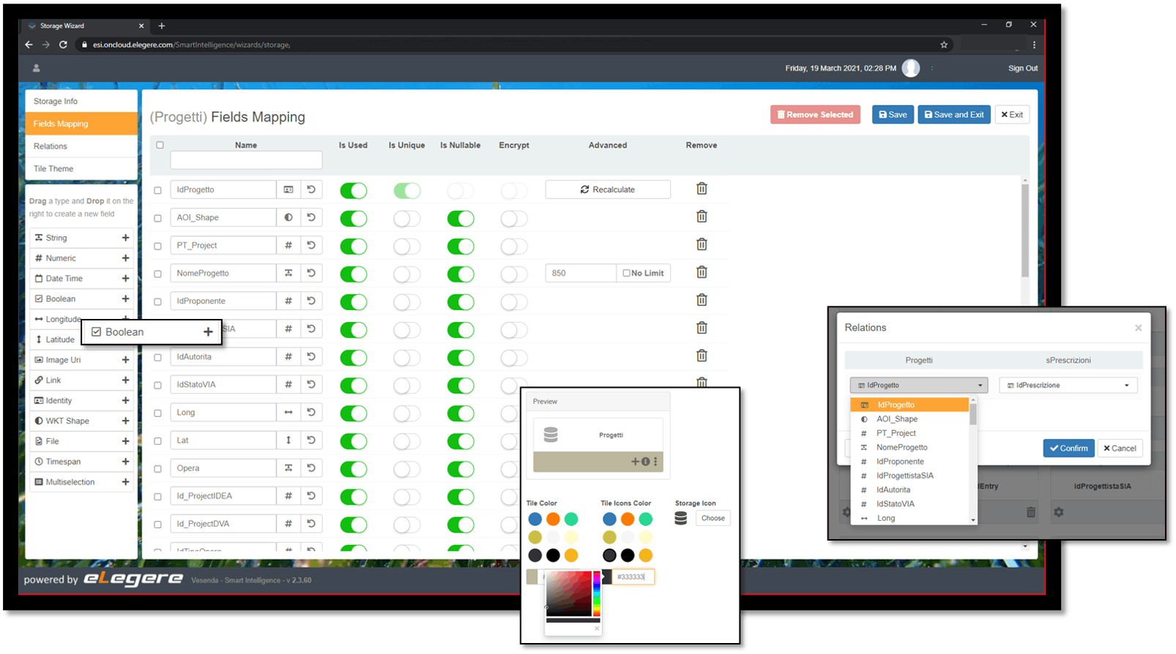This screenshot has height=654, width=1176.
Task: Disable Is Nullable for AOI_Shape
Action: point(461,218)
